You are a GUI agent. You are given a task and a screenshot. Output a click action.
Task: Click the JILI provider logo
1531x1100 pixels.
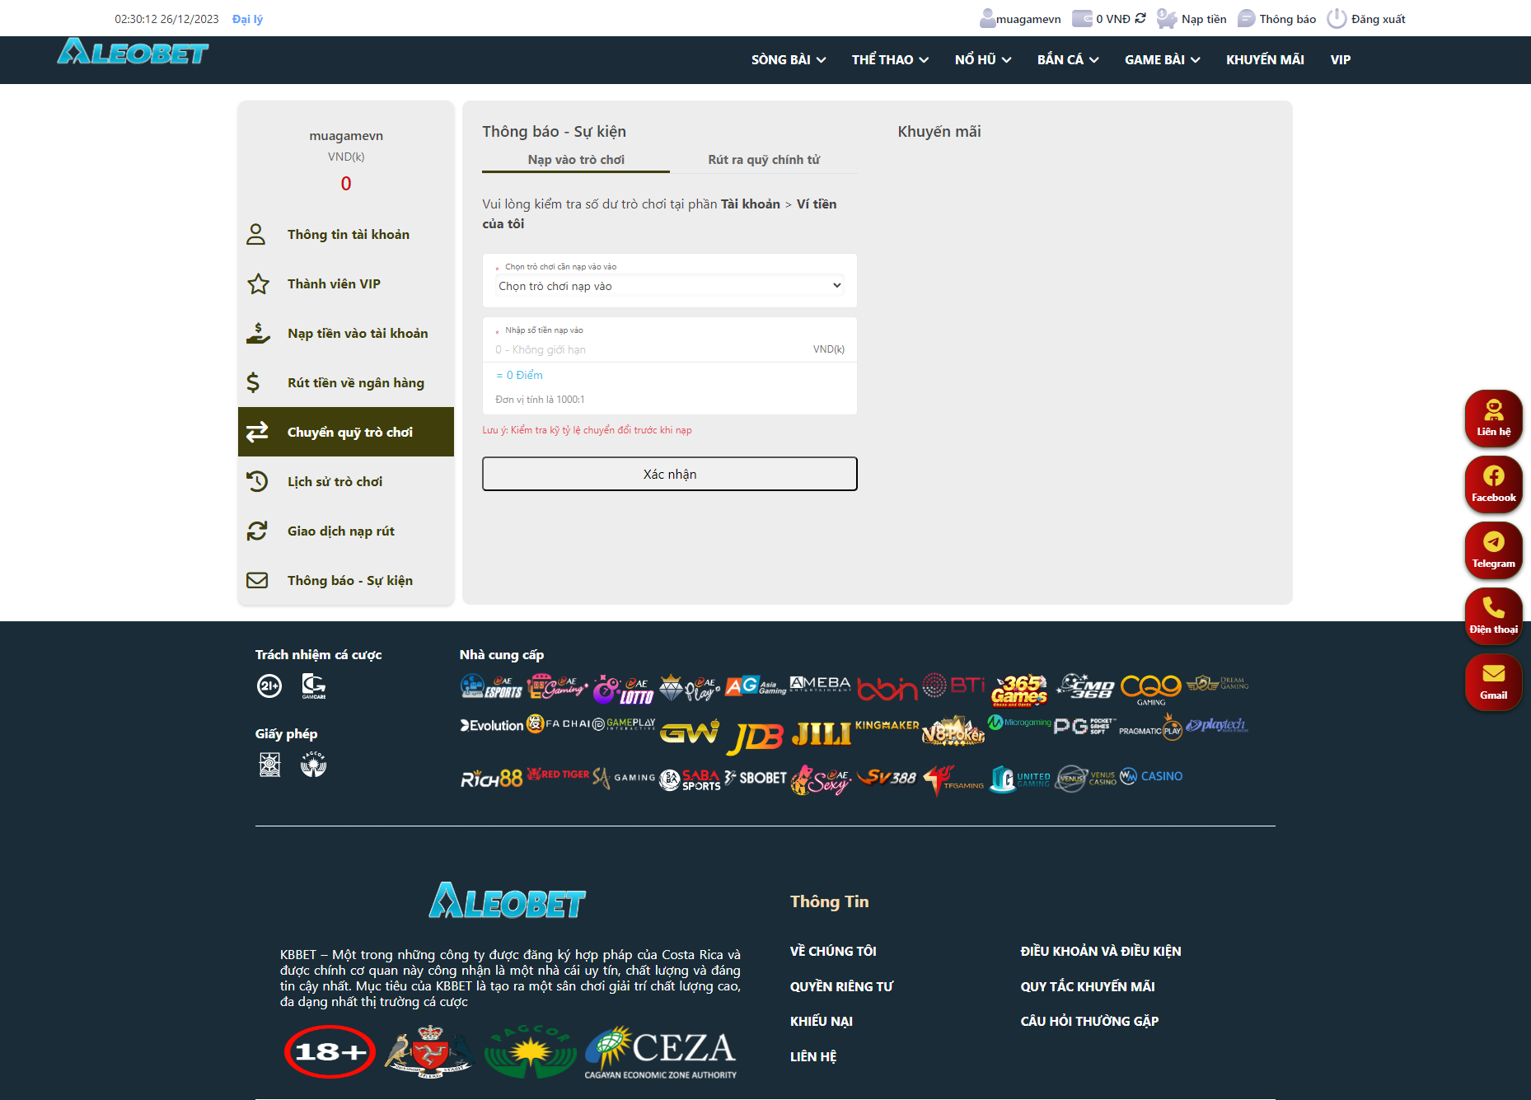822,733
